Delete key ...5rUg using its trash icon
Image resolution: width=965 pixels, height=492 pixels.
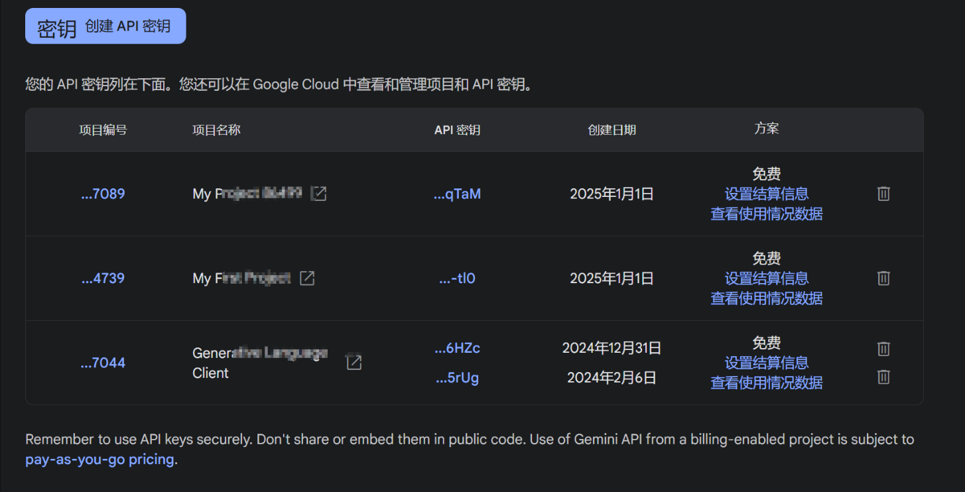[883, 377]
